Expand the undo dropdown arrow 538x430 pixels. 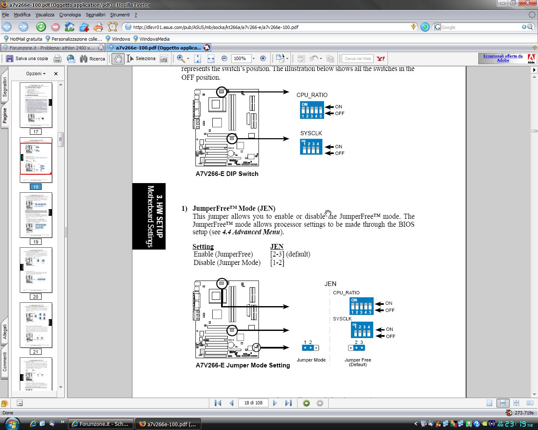coord(321,59)
